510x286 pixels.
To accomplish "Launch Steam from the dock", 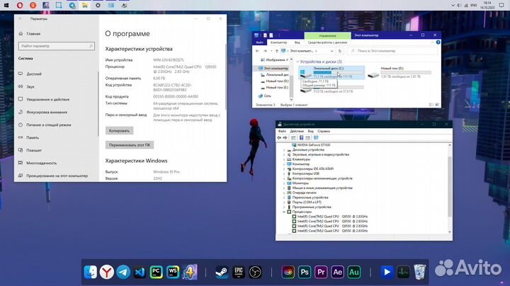I will (x=222, y=272).
